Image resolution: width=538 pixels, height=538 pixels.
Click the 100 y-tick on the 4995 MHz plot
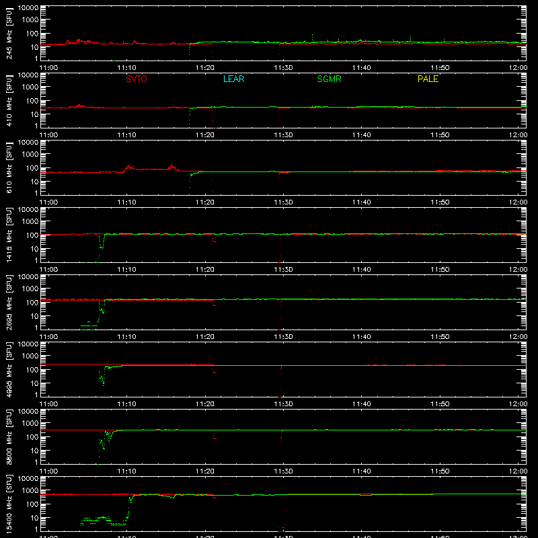(32, 369)
